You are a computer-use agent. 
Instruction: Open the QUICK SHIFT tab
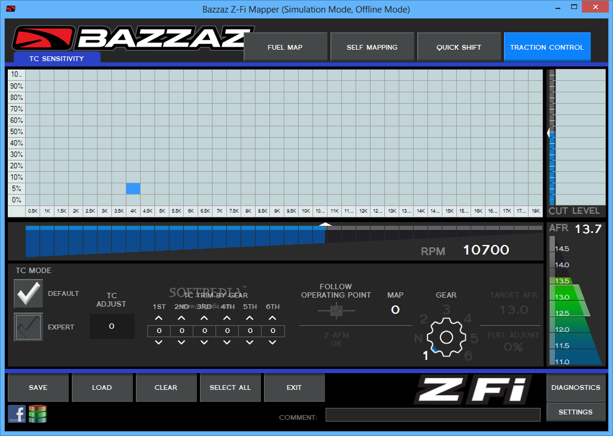459,47
